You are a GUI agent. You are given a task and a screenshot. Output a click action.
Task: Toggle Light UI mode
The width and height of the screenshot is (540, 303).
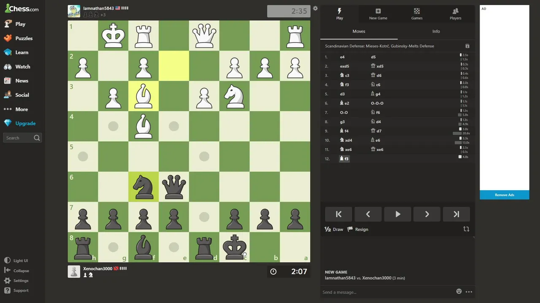pyautogui.click(x=16, y=260)
